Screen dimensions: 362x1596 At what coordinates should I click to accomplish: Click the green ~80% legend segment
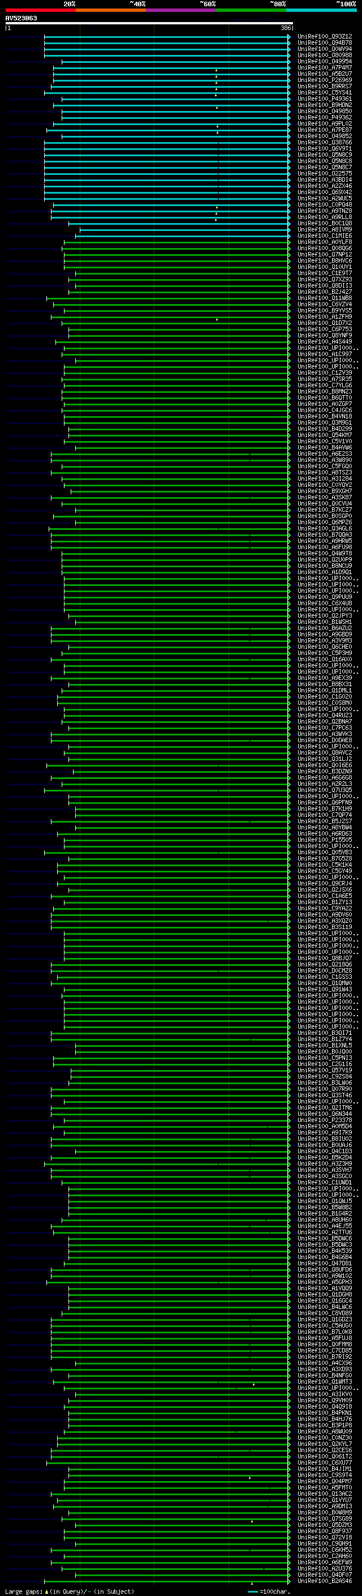pos(251,11)
